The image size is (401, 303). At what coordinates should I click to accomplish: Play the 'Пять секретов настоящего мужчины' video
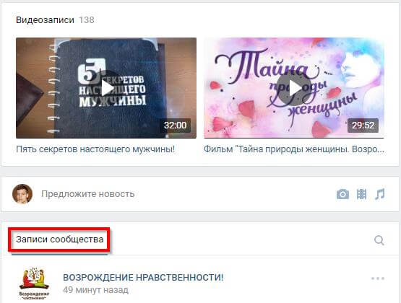107,88
